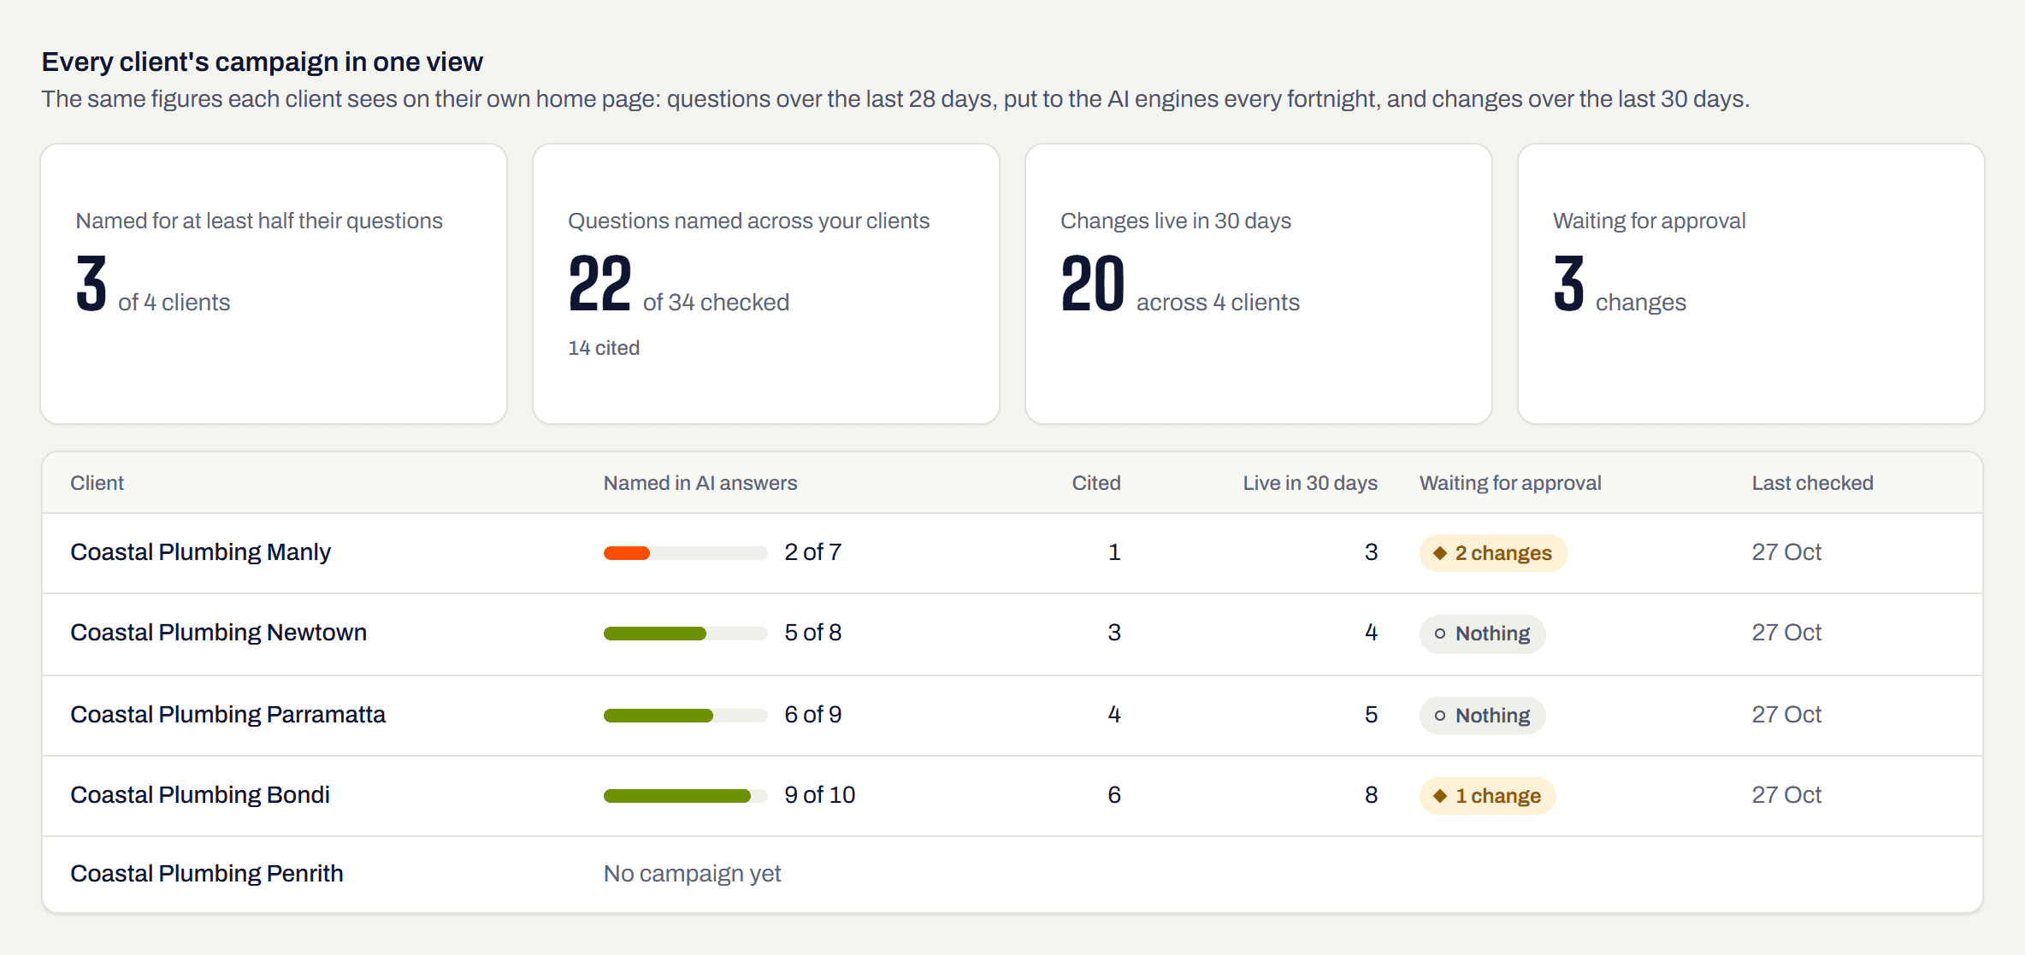Viewport: 2025px width, 955px height.
Task: Select the 'Named for at least half' card
Action: click(274, 284)
